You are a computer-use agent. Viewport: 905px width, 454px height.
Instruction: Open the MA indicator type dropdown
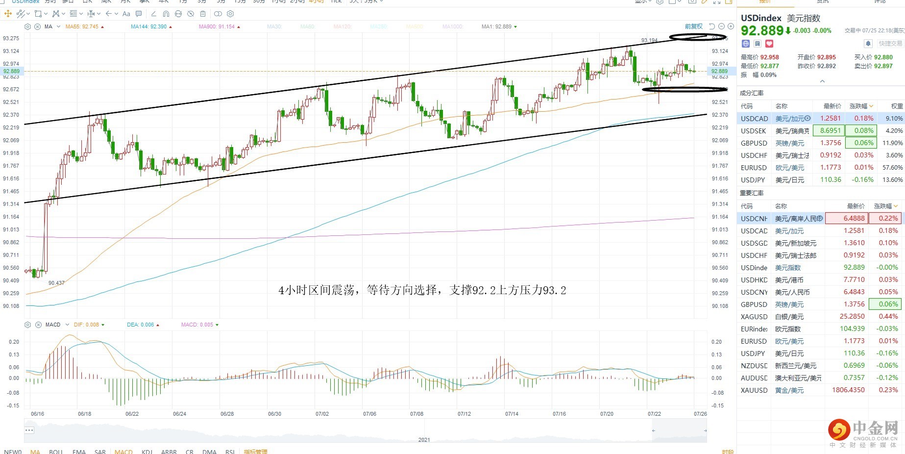click(59, 26)
